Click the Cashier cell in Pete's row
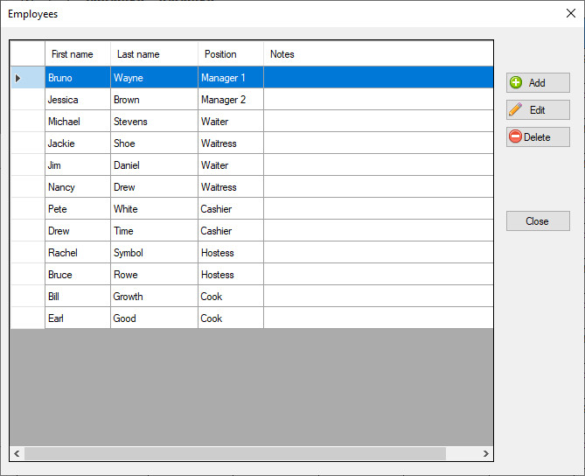 pyautogui.click(x=231, y=209)
